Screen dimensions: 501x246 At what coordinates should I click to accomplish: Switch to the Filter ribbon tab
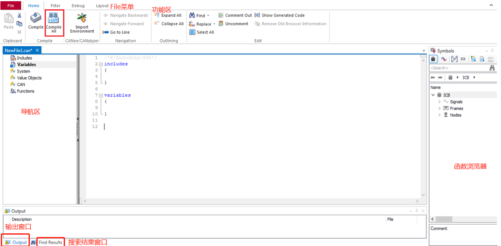tap(55, 6)
